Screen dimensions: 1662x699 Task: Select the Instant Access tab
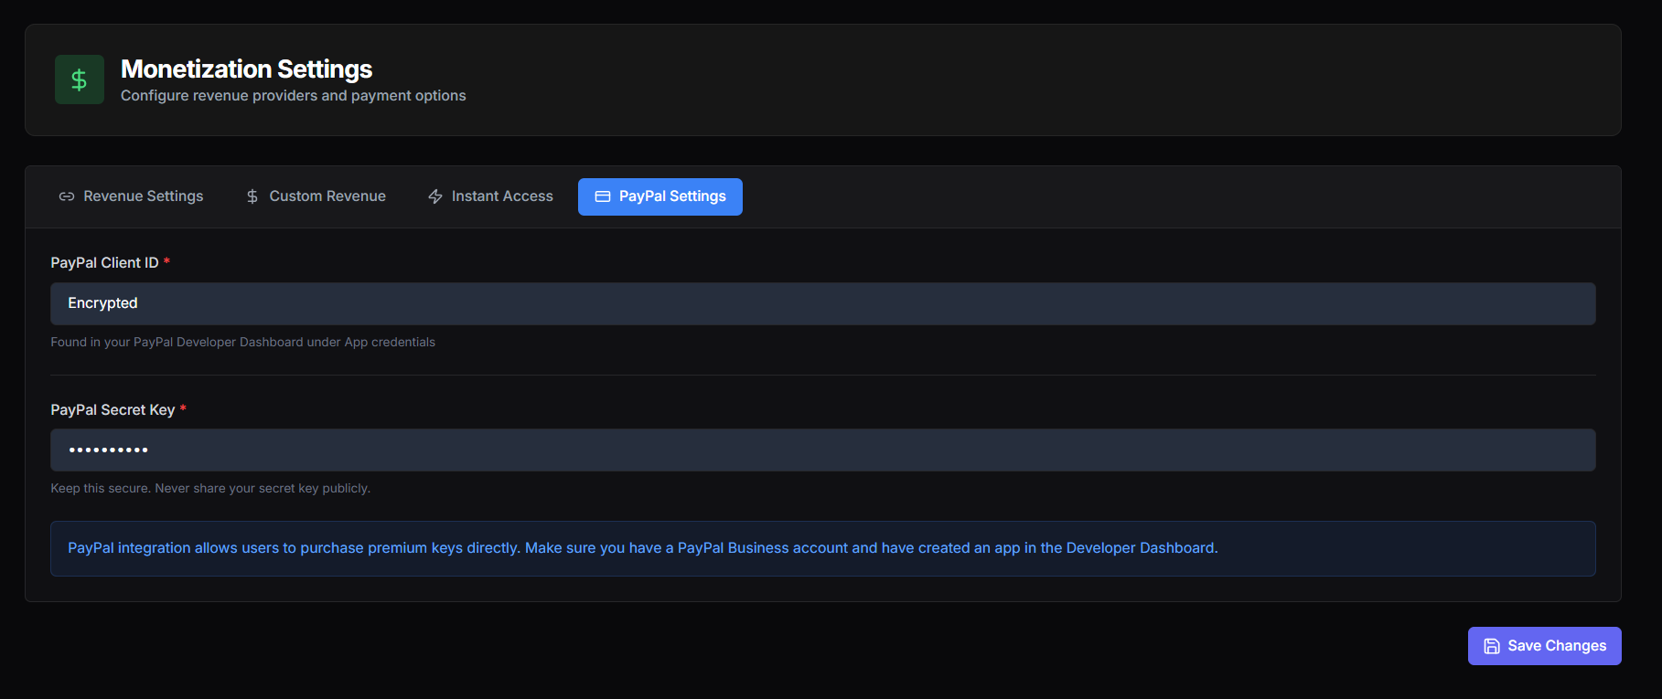pos(490,196)
